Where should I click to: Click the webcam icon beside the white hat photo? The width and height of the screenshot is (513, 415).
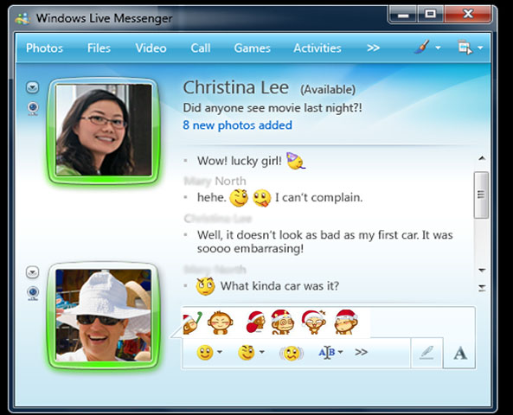pos(33,293)
